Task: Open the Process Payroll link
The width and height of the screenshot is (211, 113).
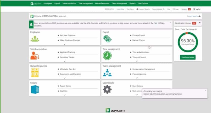Action: click(x=138, y=35)
